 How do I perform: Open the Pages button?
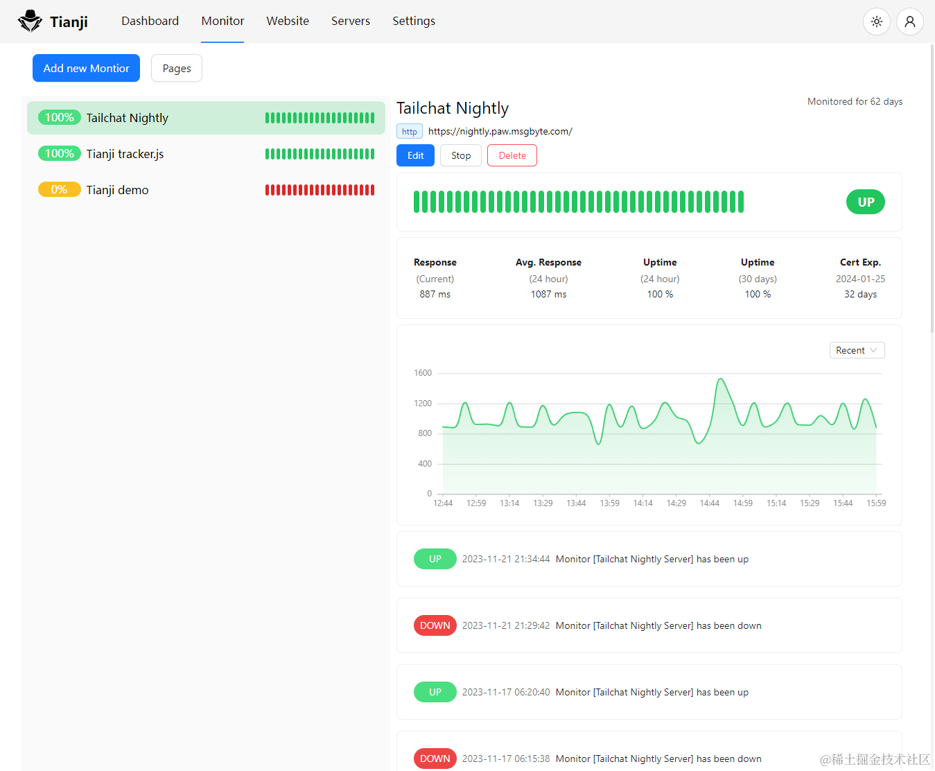[x=177, y=68]
